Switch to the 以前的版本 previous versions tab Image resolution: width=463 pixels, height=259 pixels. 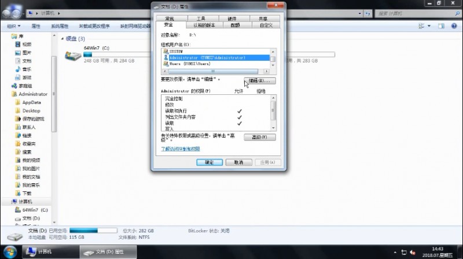pos(204,25)
